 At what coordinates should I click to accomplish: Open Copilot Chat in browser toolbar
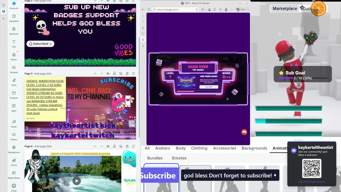tap(240, 10)
